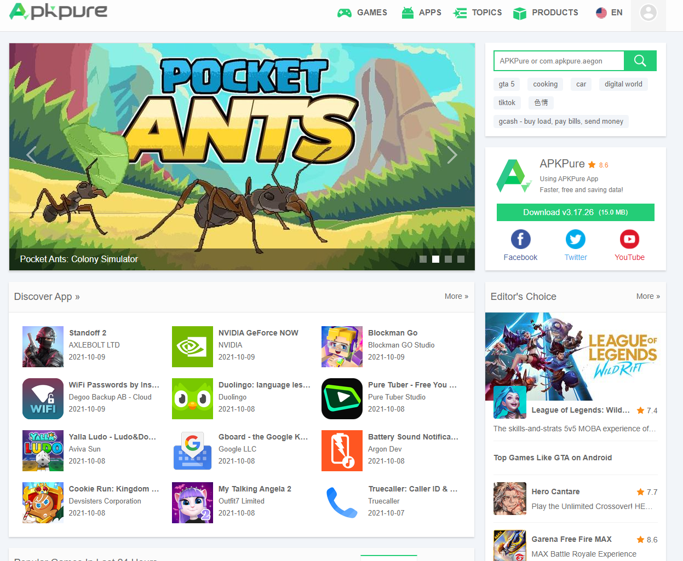The image size is (683, 561).
Task: Open the PRODUCTS menu
Action: 546,13
